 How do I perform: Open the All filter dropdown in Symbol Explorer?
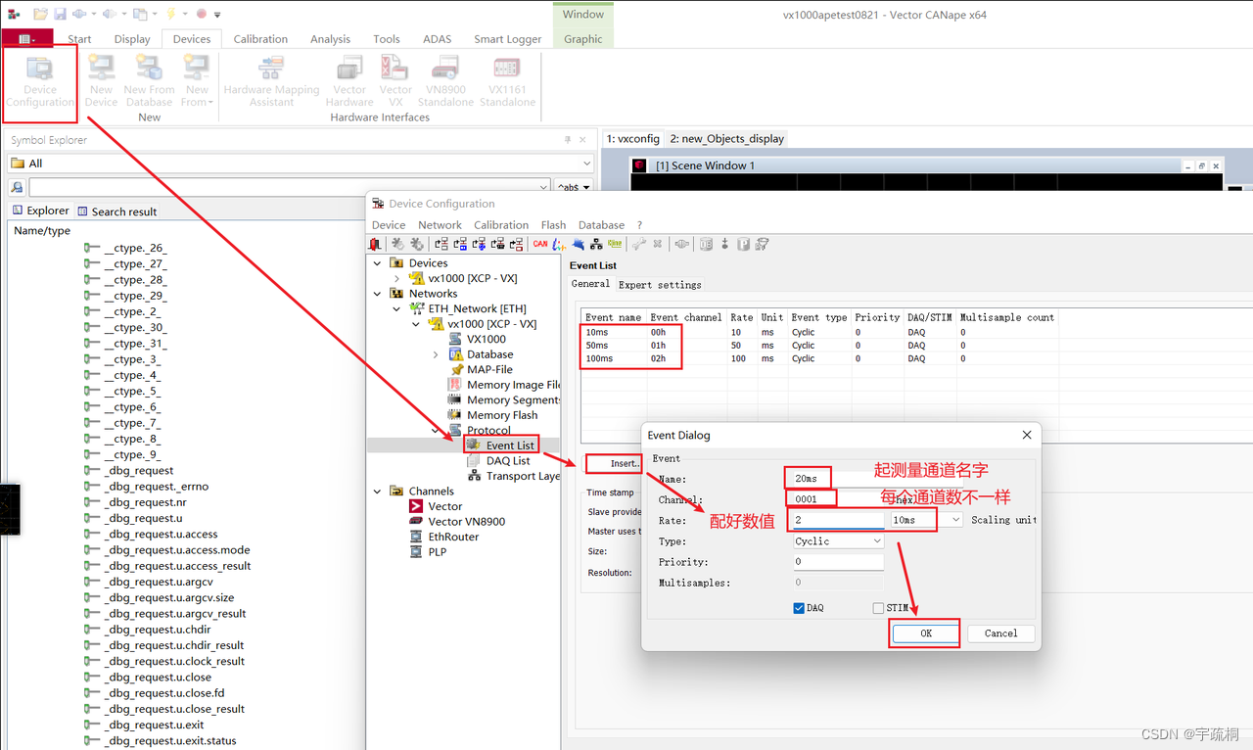click(586, 164)
